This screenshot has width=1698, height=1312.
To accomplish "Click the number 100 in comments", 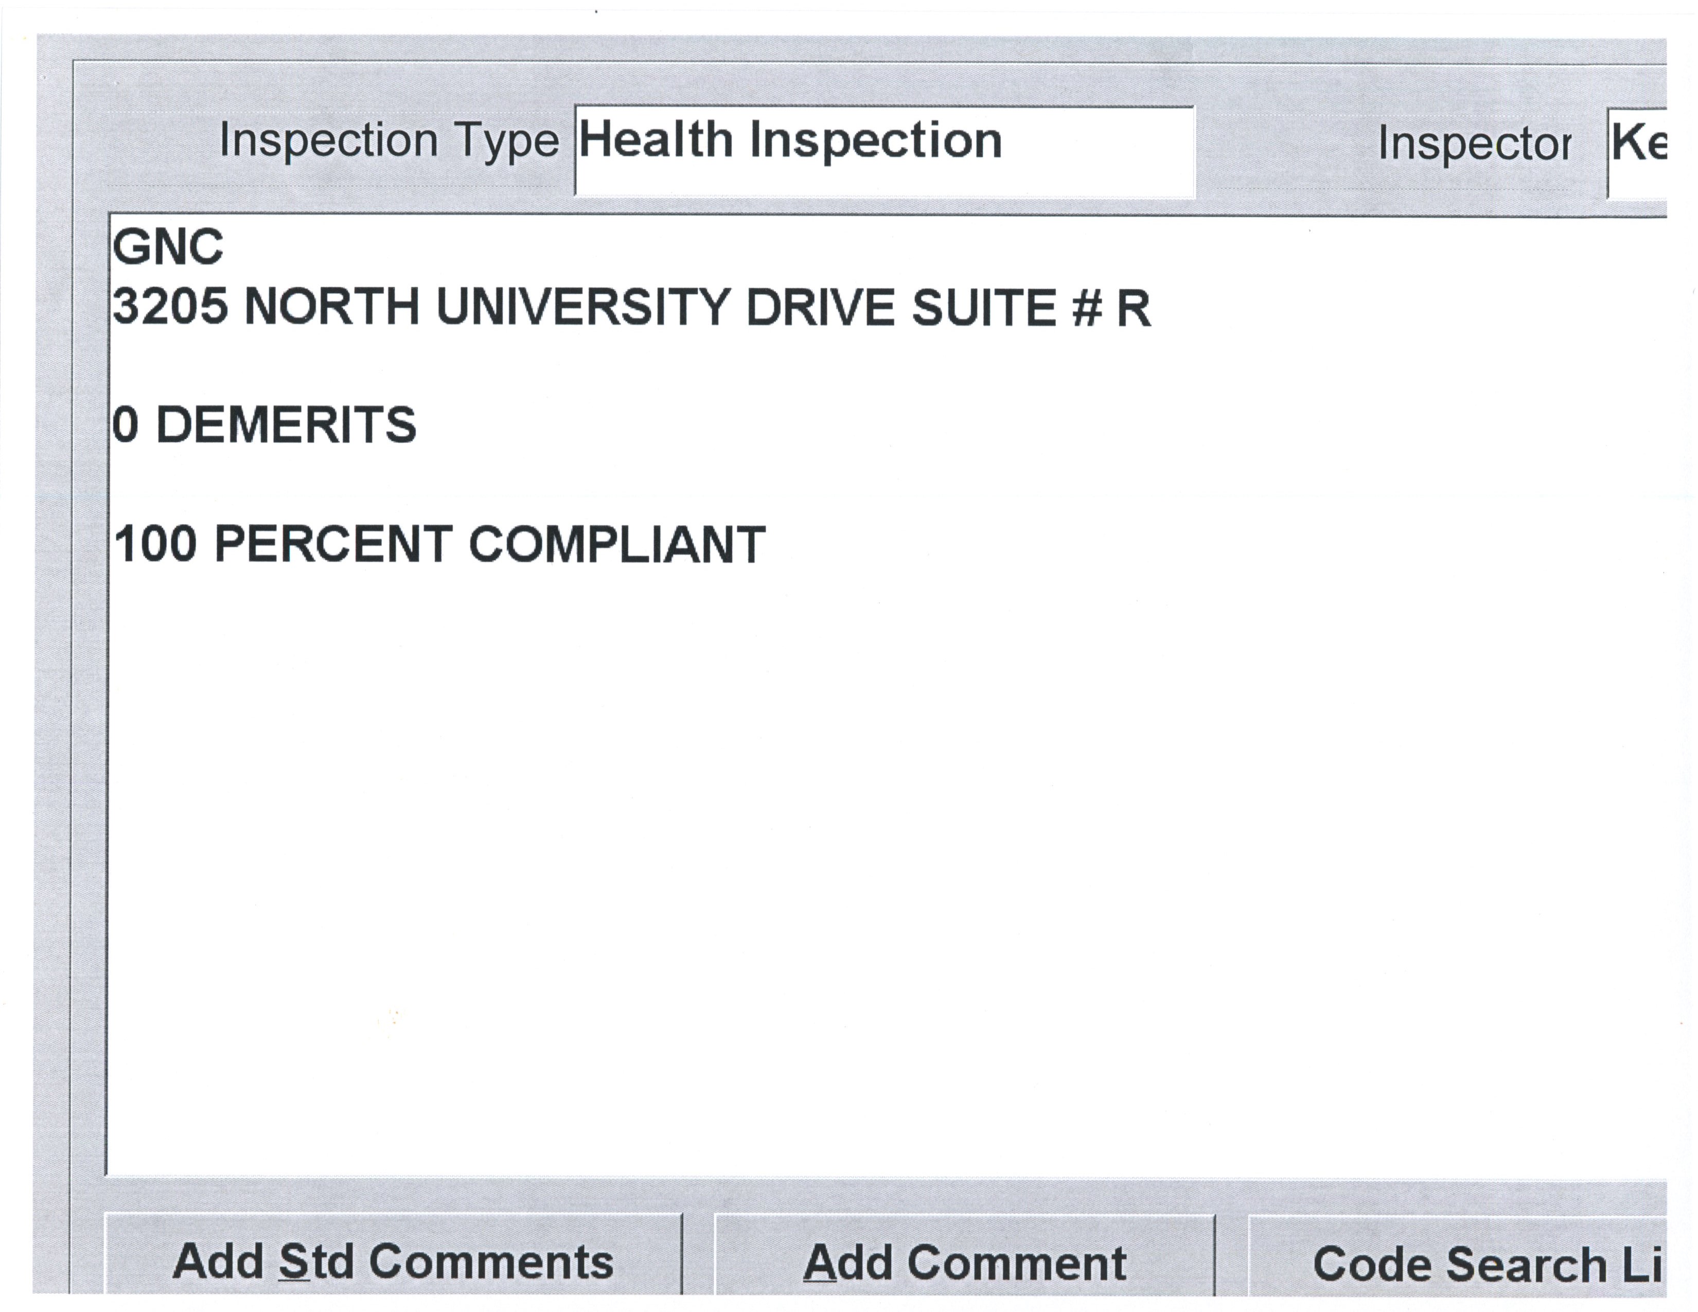I will (x=155, y=544).
